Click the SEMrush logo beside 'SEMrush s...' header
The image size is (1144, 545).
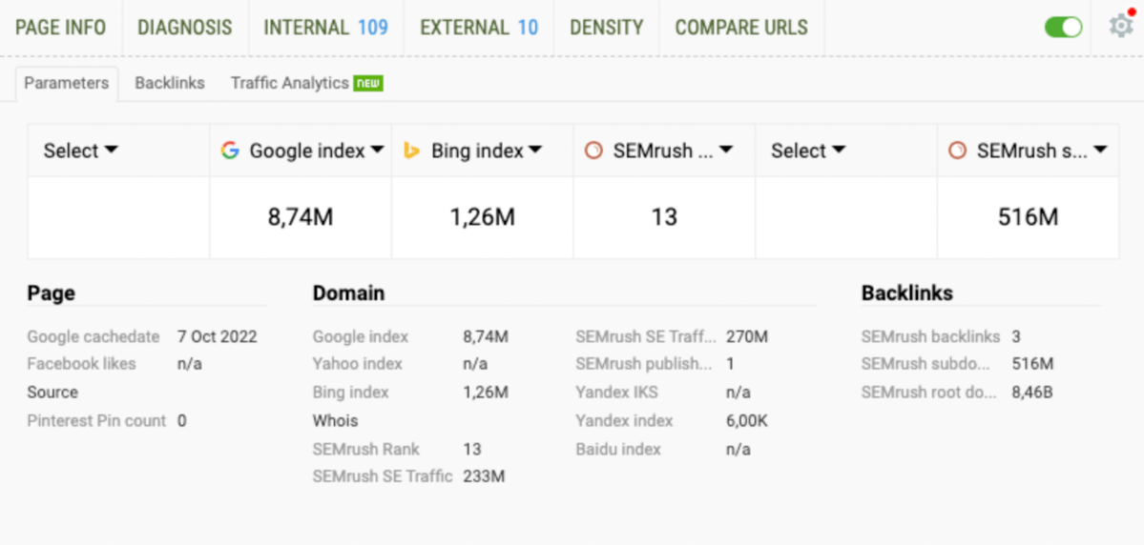pyautogui.click(x=957, y=151)
